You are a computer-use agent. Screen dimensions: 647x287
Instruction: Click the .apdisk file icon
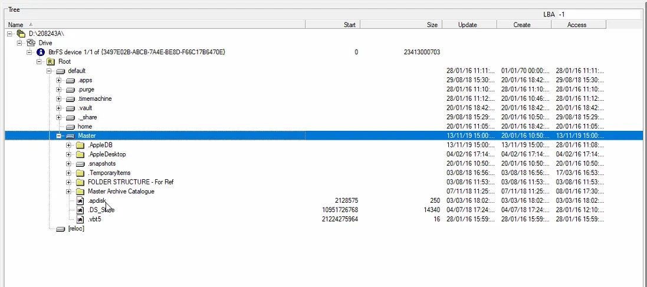point(80,201)
